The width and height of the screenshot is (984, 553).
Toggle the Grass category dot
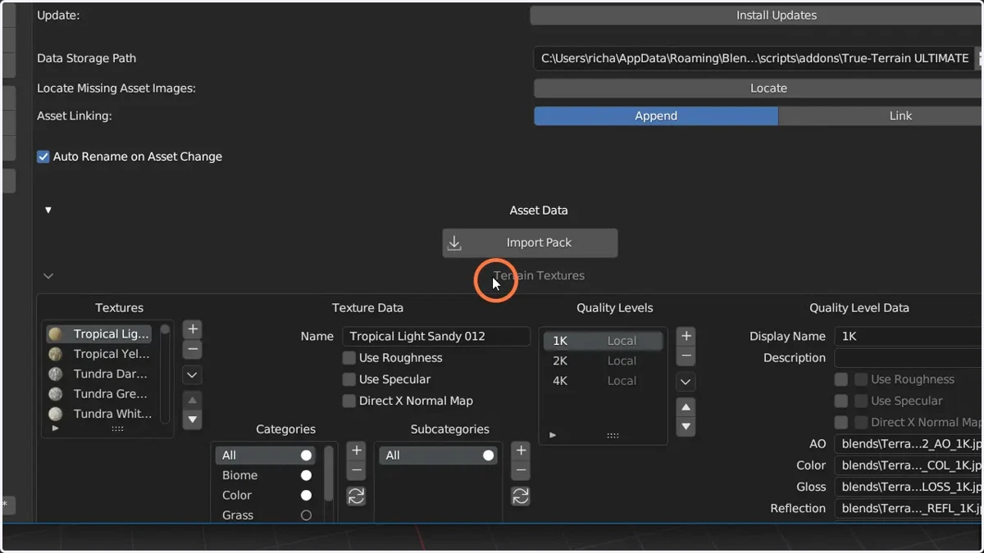pos(306,515)
